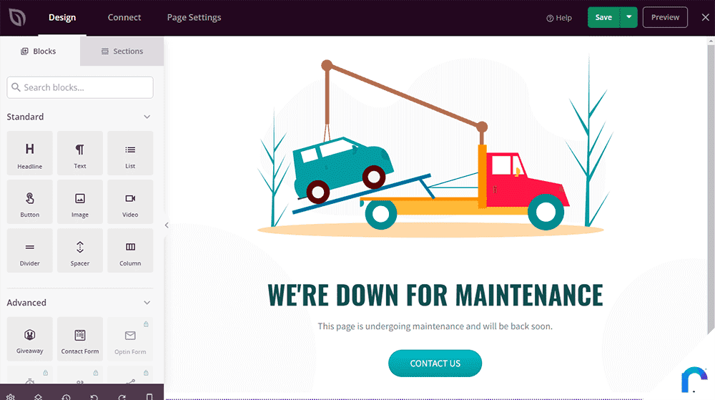This screenshot has height=400, width=715.
Task: Switch to mobile preview icon
Action: click(149, 397)
